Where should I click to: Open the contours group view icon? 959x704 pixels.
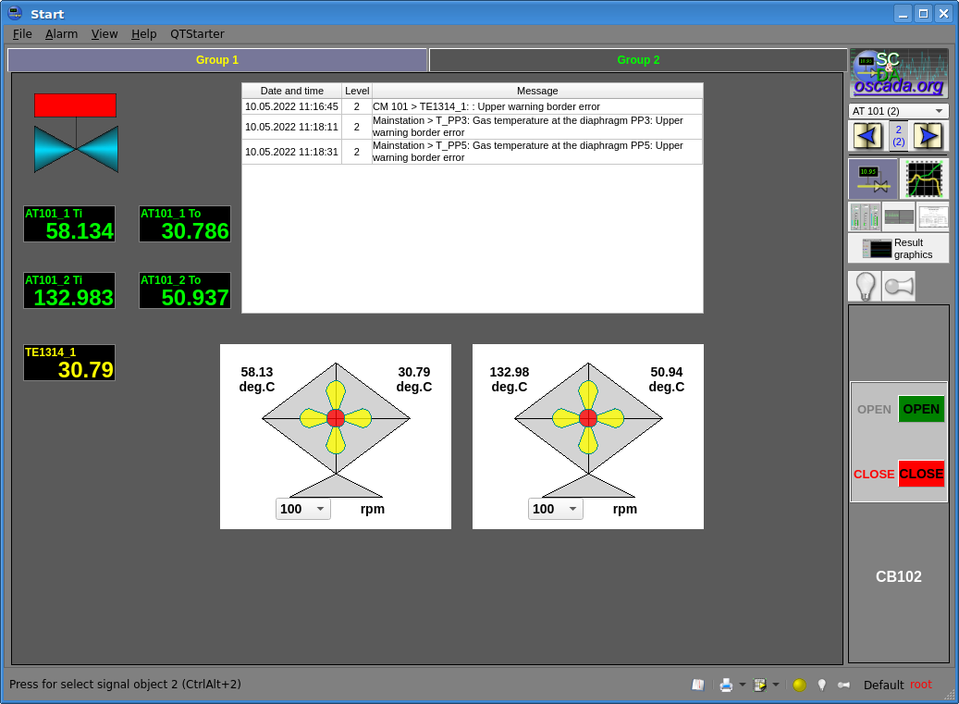coord(865,217)
